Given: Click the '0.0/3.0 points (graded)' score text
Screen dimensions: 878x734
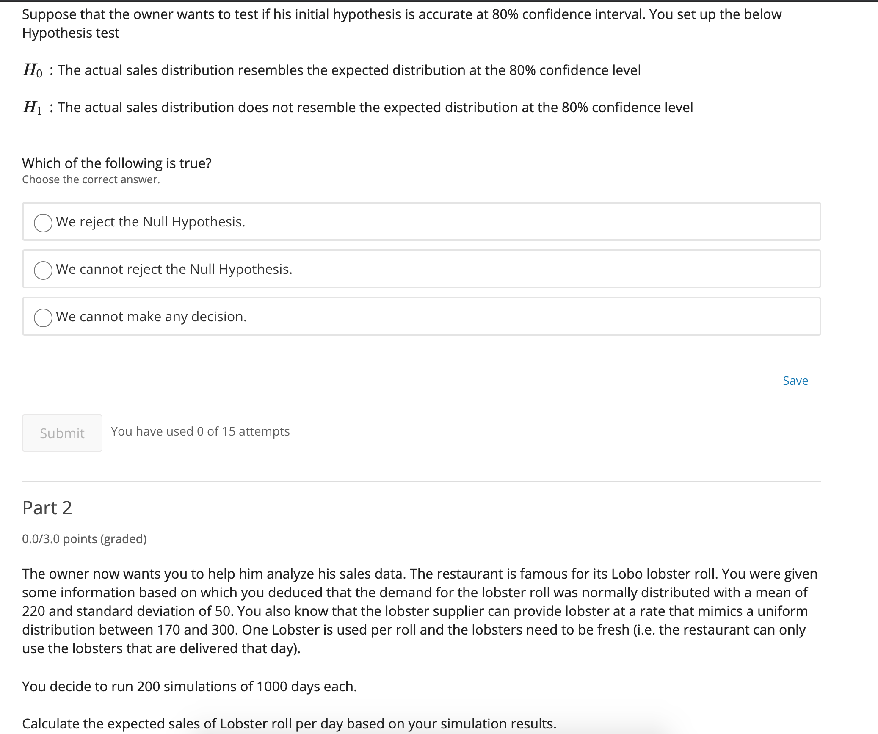Looking at the screenshot, I should click(x=84, y=539).
